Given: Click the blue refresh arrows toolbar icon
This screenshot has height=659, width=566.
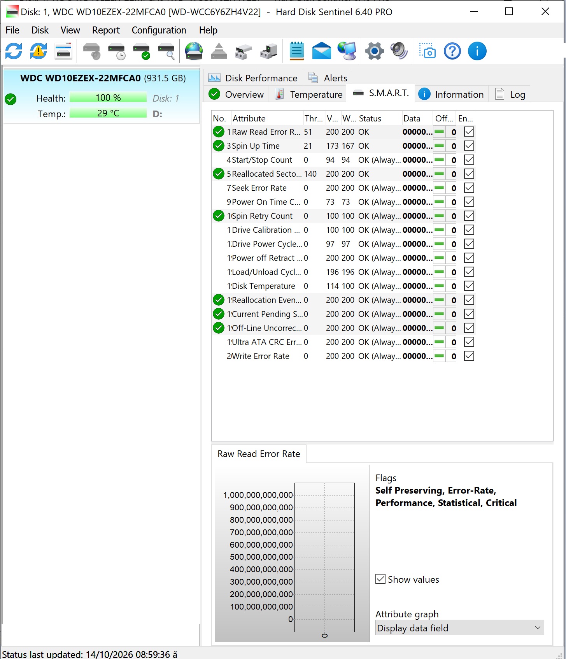Looking at the screenshot, I should (14, 51).
